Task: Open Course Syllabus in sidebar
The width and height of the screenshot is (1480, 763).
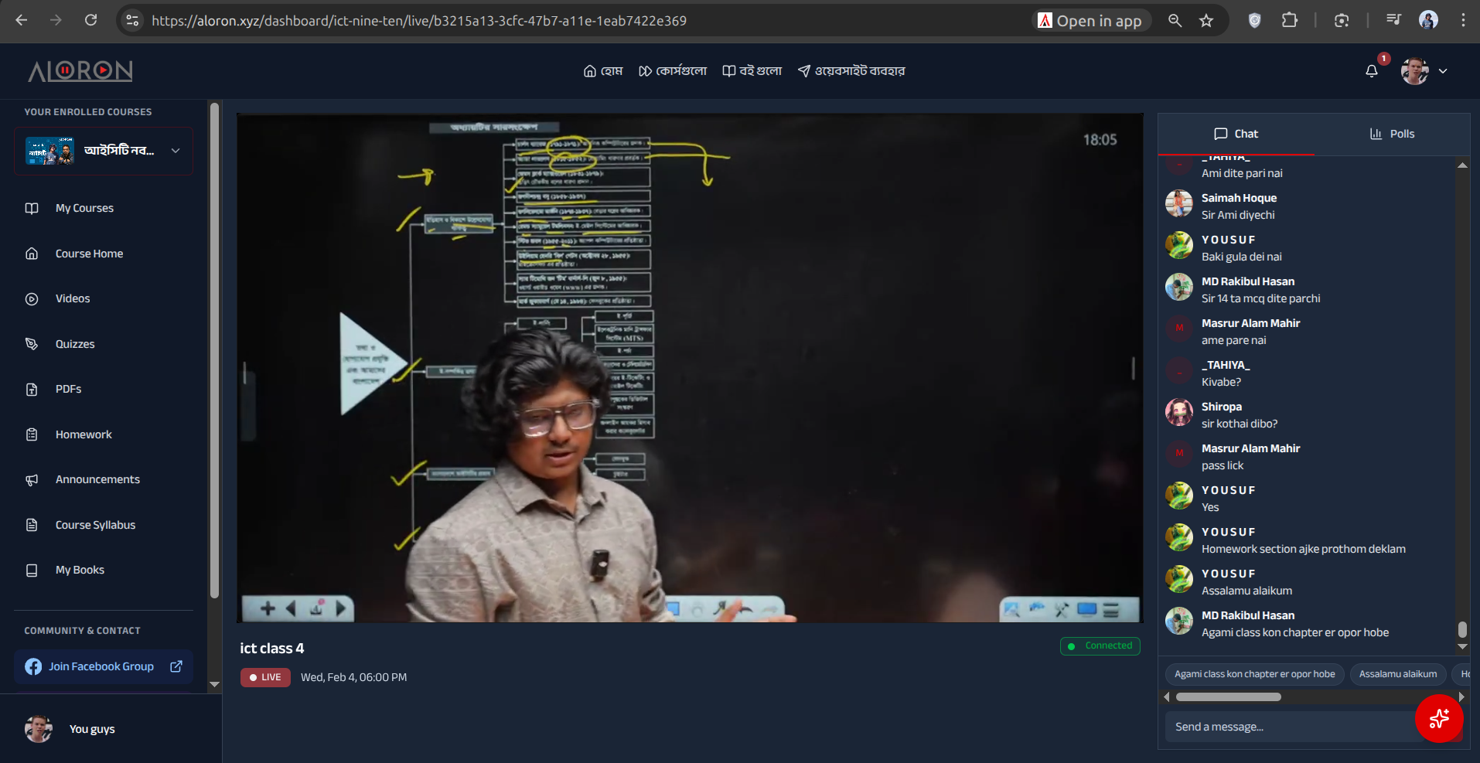Action: point(95,525)
